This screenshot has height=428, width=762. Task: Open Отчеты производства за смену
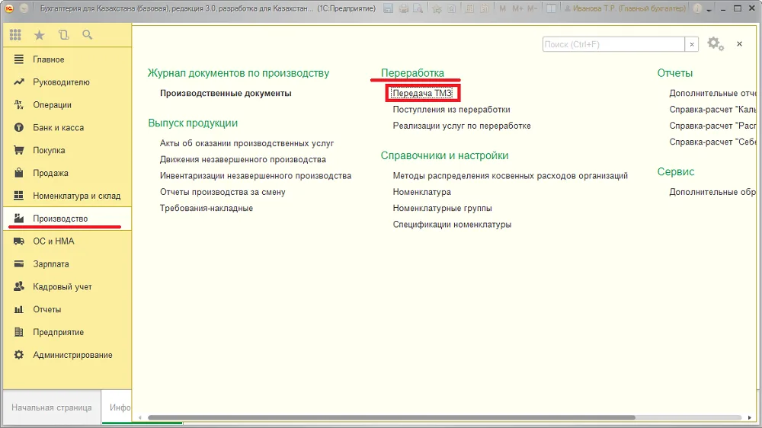pyautogui.click(x=223, y=192)
